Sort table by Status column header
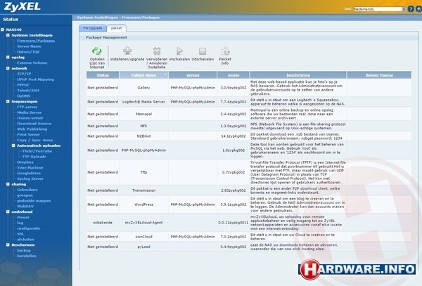 [102, 74]
